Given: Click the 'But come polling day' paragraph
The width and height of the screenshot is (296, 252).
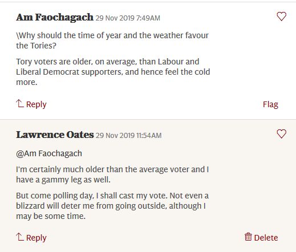Looking at the screenshot, I should coord(112,206).
